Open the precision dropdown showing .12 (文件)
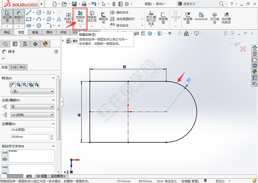The image size is (258, 183). coord(32,115)
